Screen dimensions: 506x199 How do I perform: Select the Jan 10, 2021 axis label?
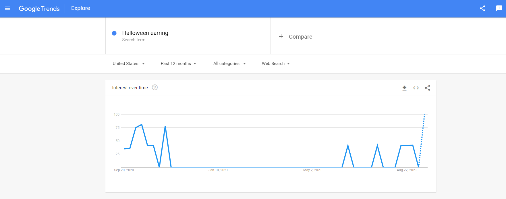coord(218,170)
